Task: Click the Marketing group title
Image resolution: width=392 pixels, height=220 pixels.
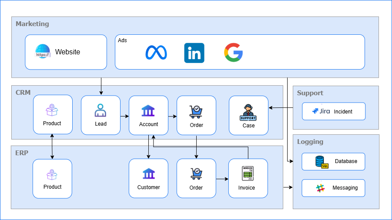Action: pyautogui.click(x=32, y=24)
